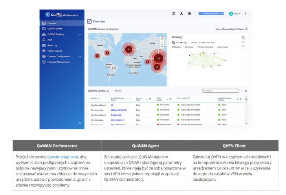The image size is (286, 195).
Task: Expand the QuWAN Topology submenu
Action: coord(80,34)
